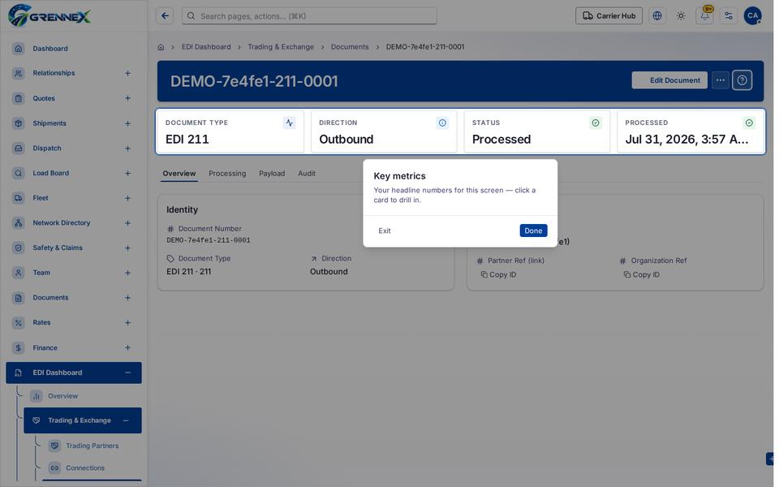Expand the Dispatch section
This screenshot has height=487, width=779.
point(127,148)
